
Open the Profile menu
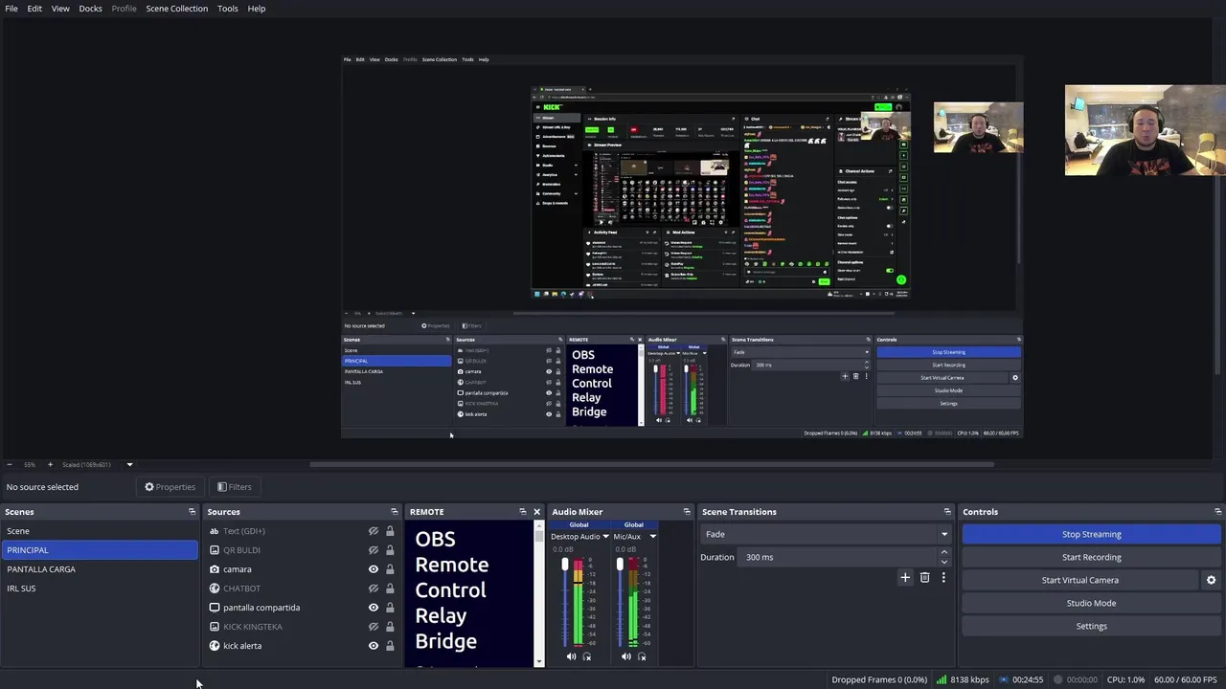[x=124, y=9]
